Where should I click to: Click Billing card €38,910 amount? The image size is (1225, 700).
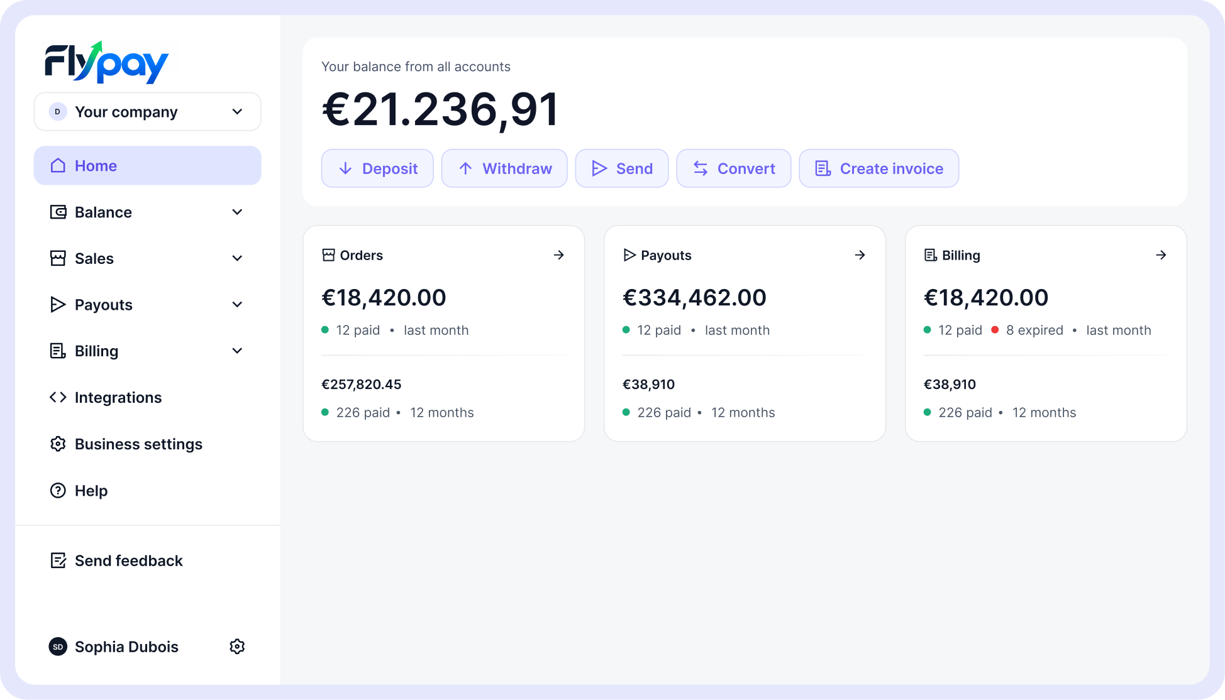coord(950,385)
